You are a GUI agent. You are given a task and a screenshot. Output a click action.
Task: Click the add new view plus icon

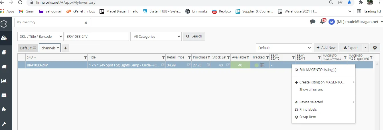pyautogui.click(x=66, y=48)
